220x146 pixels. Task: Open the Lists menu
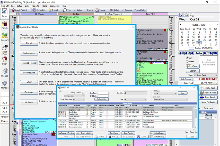click(x=27, y=6)
